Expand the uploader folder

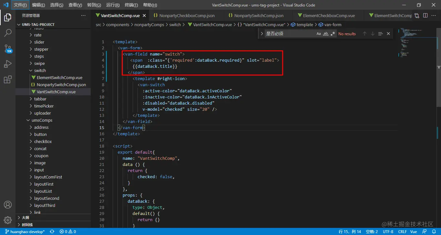click(53, 113)
